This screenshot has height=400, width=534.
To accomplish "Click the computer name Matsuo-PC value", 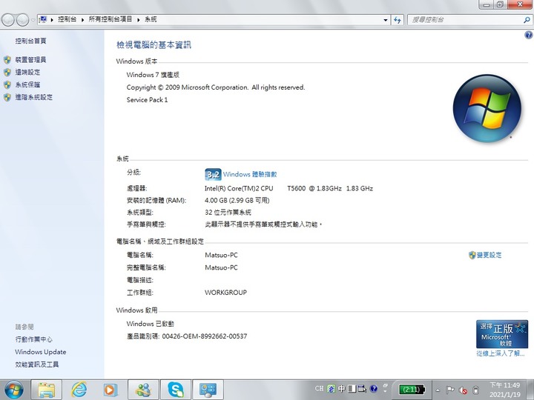I will 221,255.
